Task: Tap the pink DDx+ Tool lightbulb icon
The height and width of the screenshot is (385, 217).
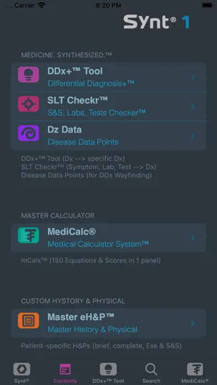Action: 28,74
